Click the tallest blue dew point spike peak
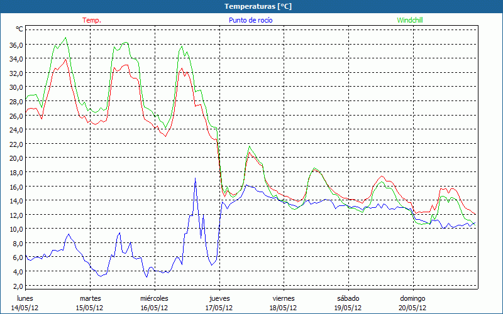This screenshot has width=503, height=314. pyautogui.click(x=196, y=179)
